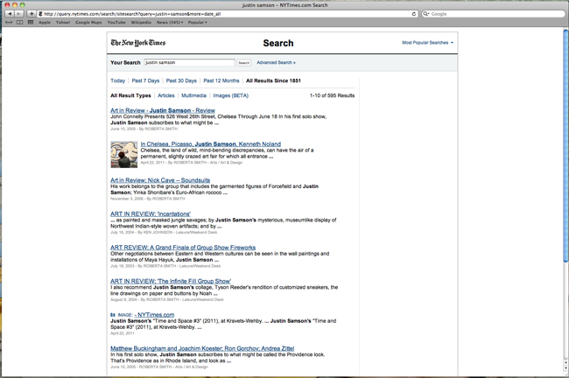This screenshot has width=569, height=378.
Task: Open Top Sites grid icon
Action: (x=31, y=22)
